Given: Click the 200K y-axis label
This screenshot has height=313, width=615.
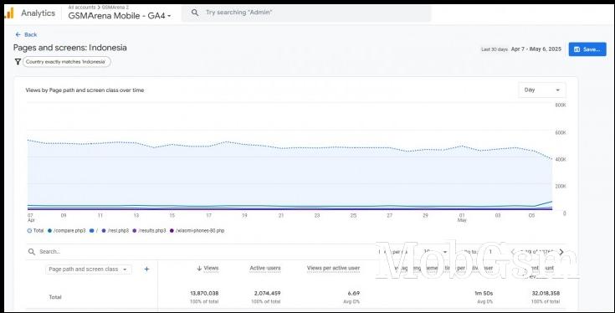Looking at the screenshot, I should [561, 187].
